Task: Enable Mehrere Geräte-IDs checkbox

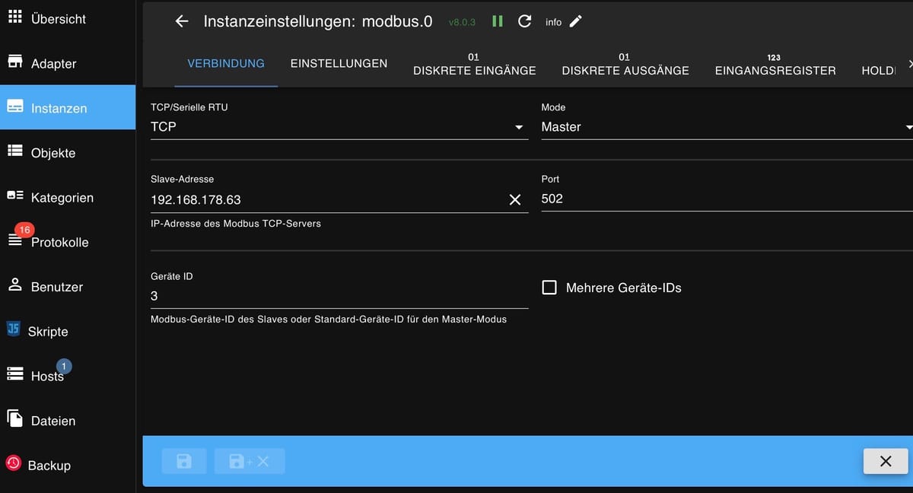Action: 549,288
